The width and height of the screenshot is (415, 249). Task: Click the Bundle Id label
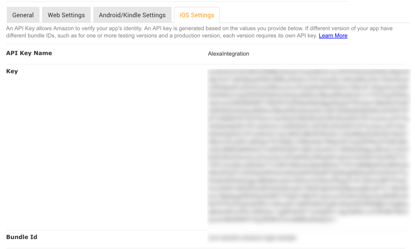pos(22,237)
